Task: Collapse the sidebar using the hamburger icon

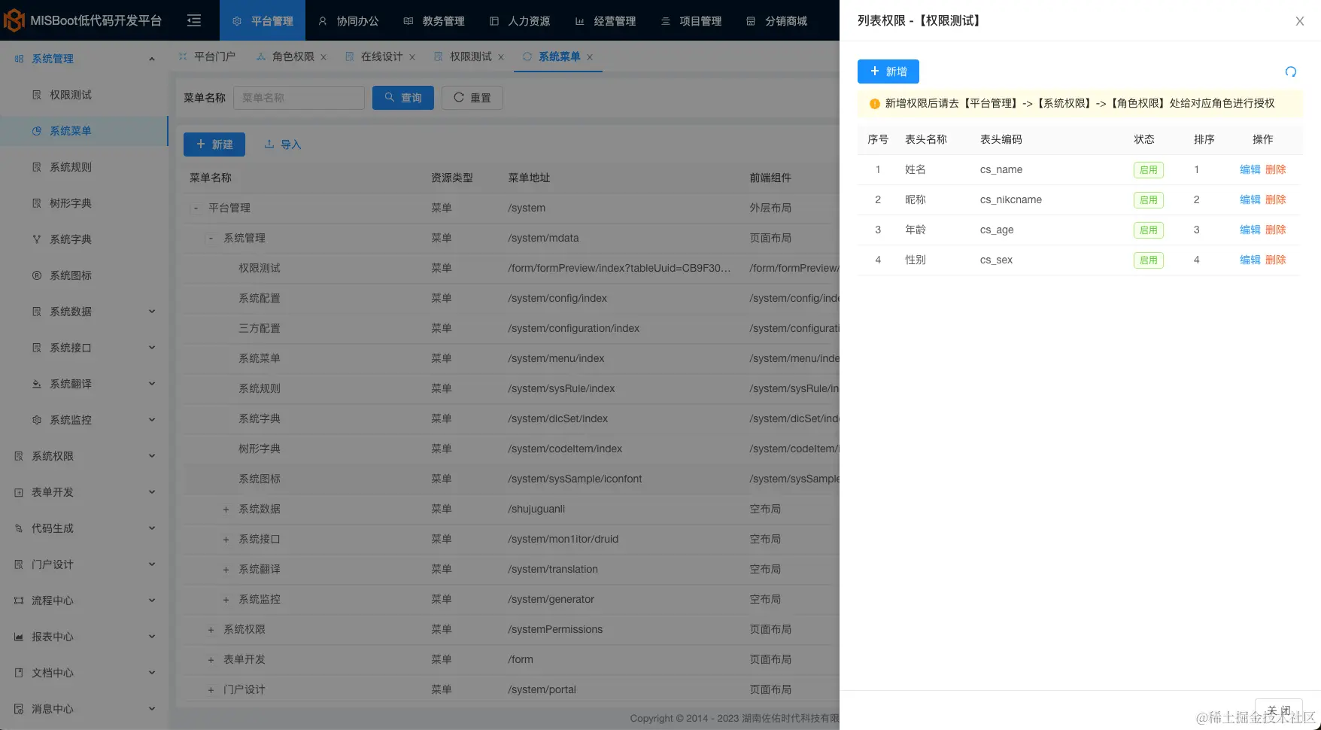Action: [x=193, y=20]
